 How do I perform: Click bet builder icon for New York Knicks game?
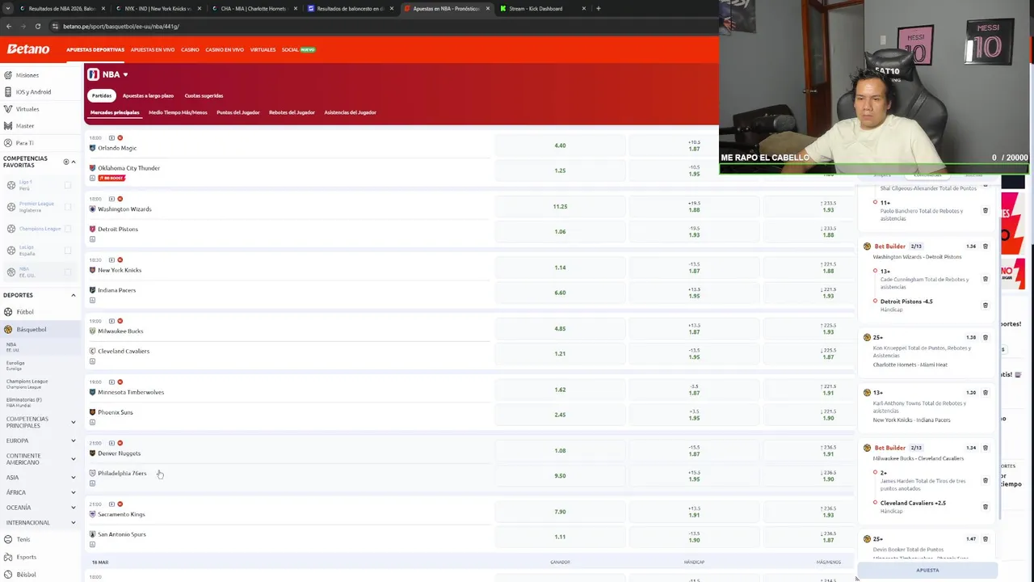click(120, 260)
